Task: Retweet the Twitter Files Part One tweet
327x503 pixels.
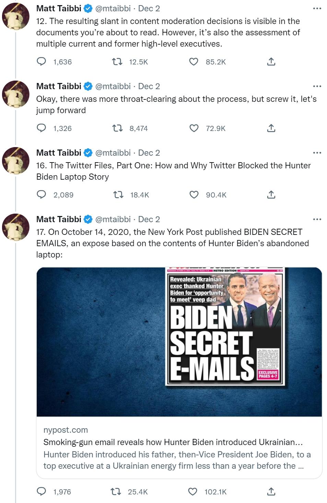Action: [x=117, y=195]
